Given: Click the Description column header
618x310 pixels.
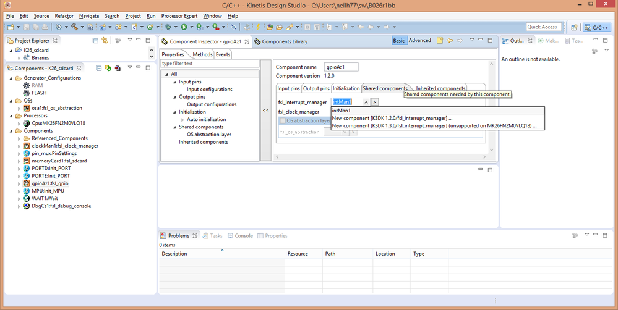Looking at the screenshot, I should click(222, 254).
